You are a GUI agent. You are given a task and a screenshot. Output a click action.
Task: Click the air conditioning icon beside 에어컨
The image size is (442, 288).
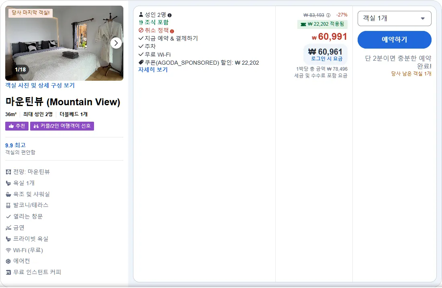pos(8,261)
